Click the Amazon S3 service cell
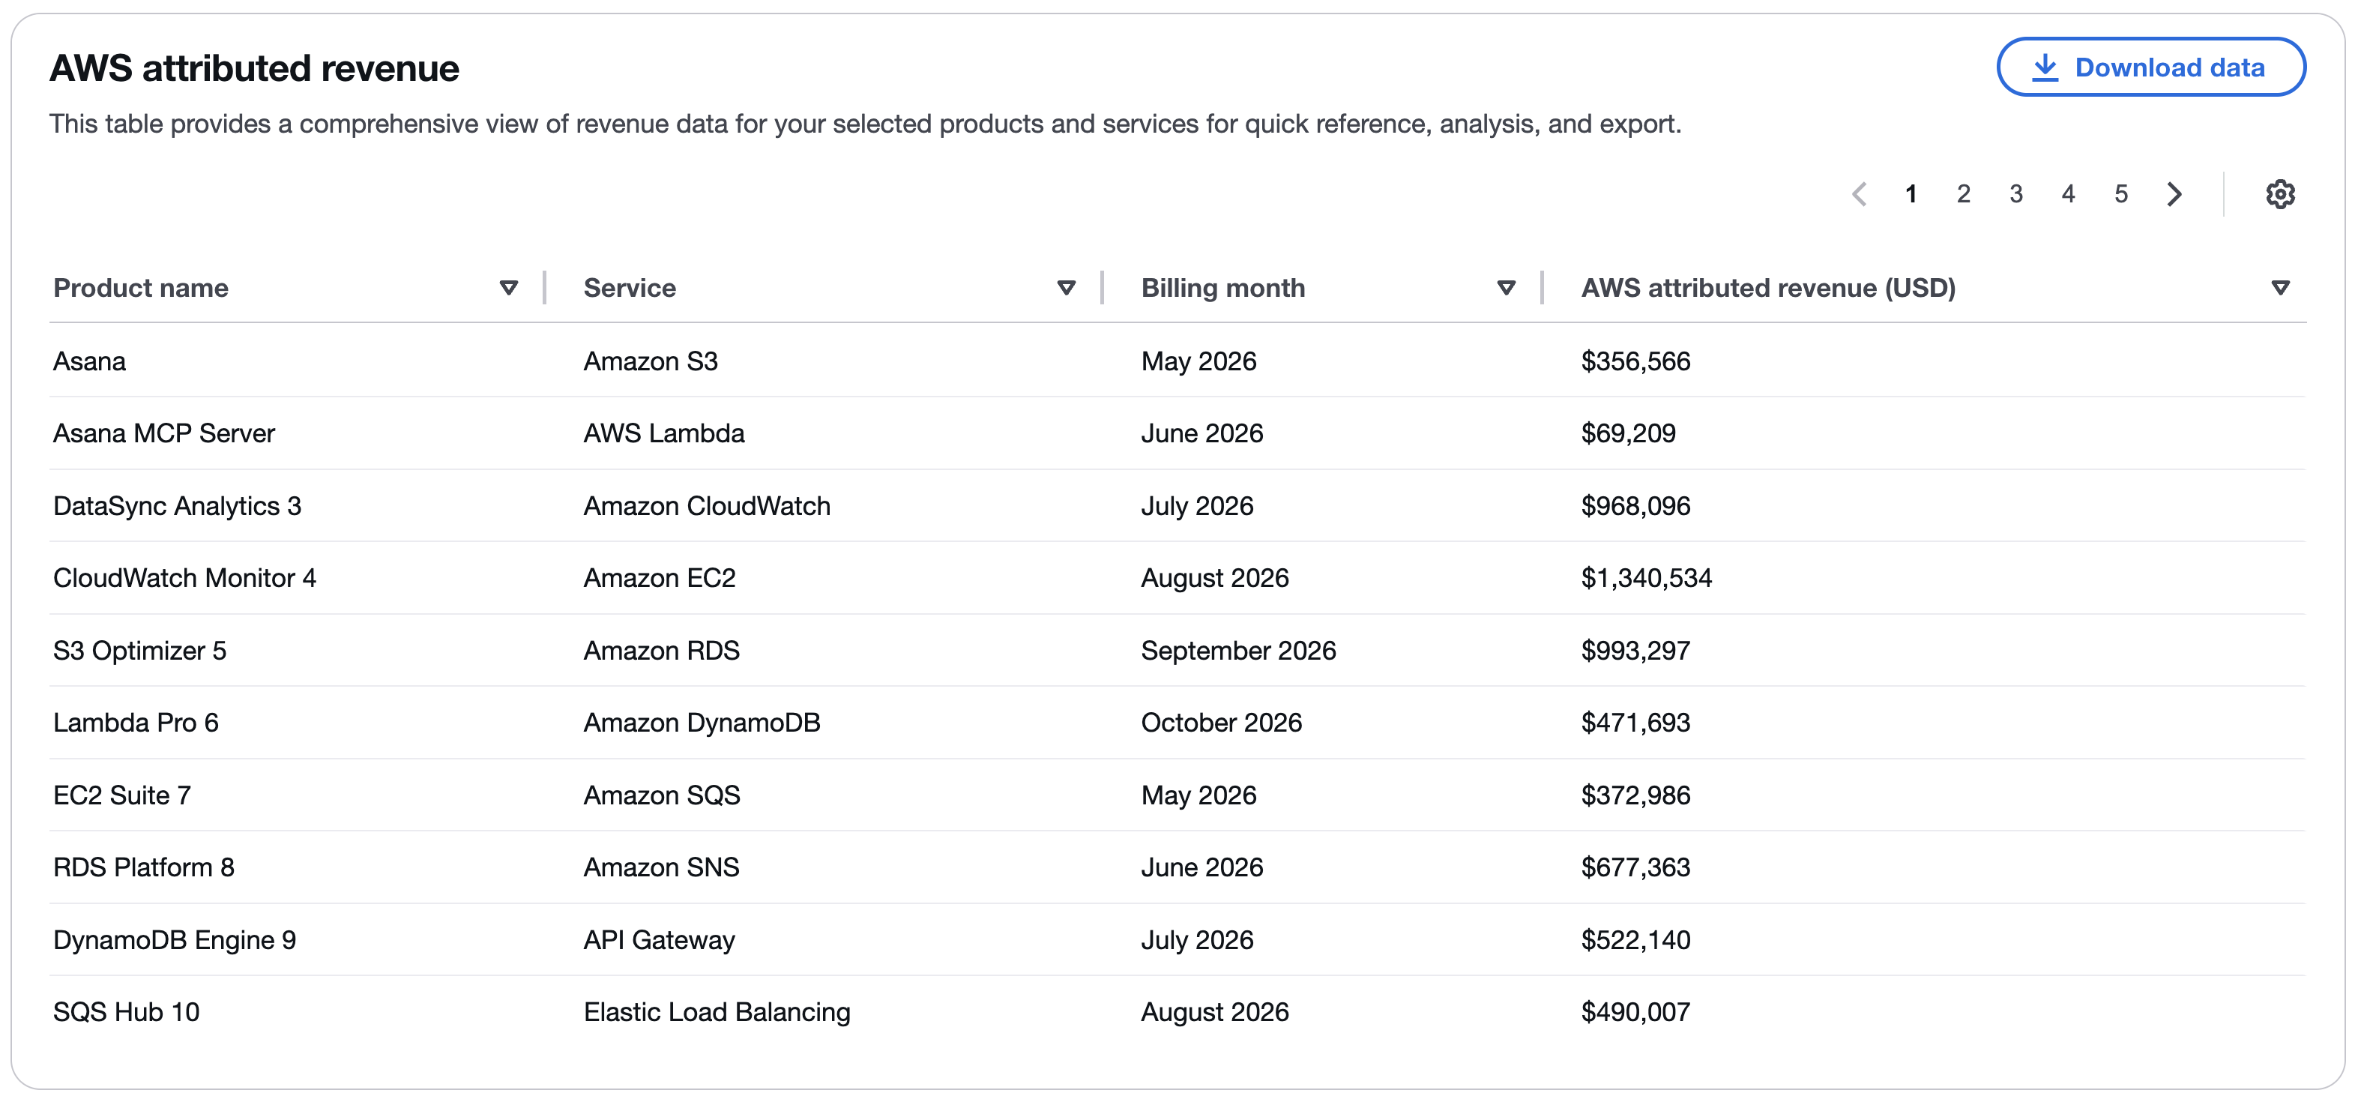Image resolution: width=2358 pixels, height=1108 pixels. click(651, 361)
